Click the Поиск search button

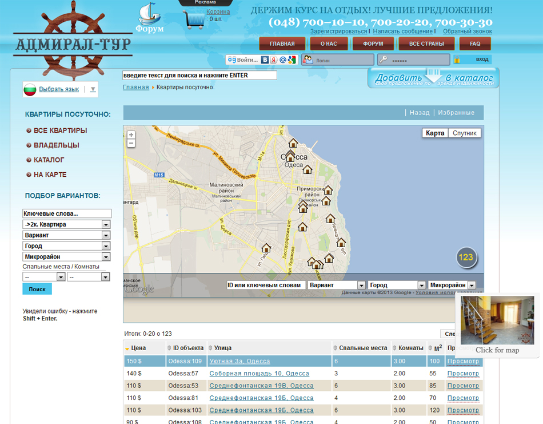37,289
